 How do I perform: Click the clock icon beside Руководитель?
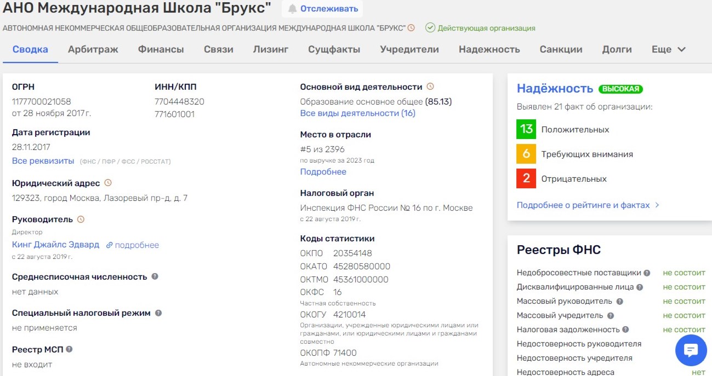(x=81, y=219)
